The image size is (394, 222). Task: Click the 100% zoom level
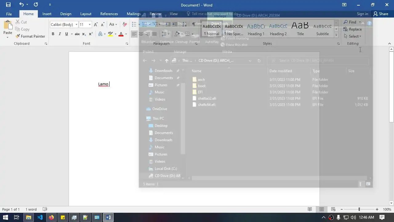[387, 209]
